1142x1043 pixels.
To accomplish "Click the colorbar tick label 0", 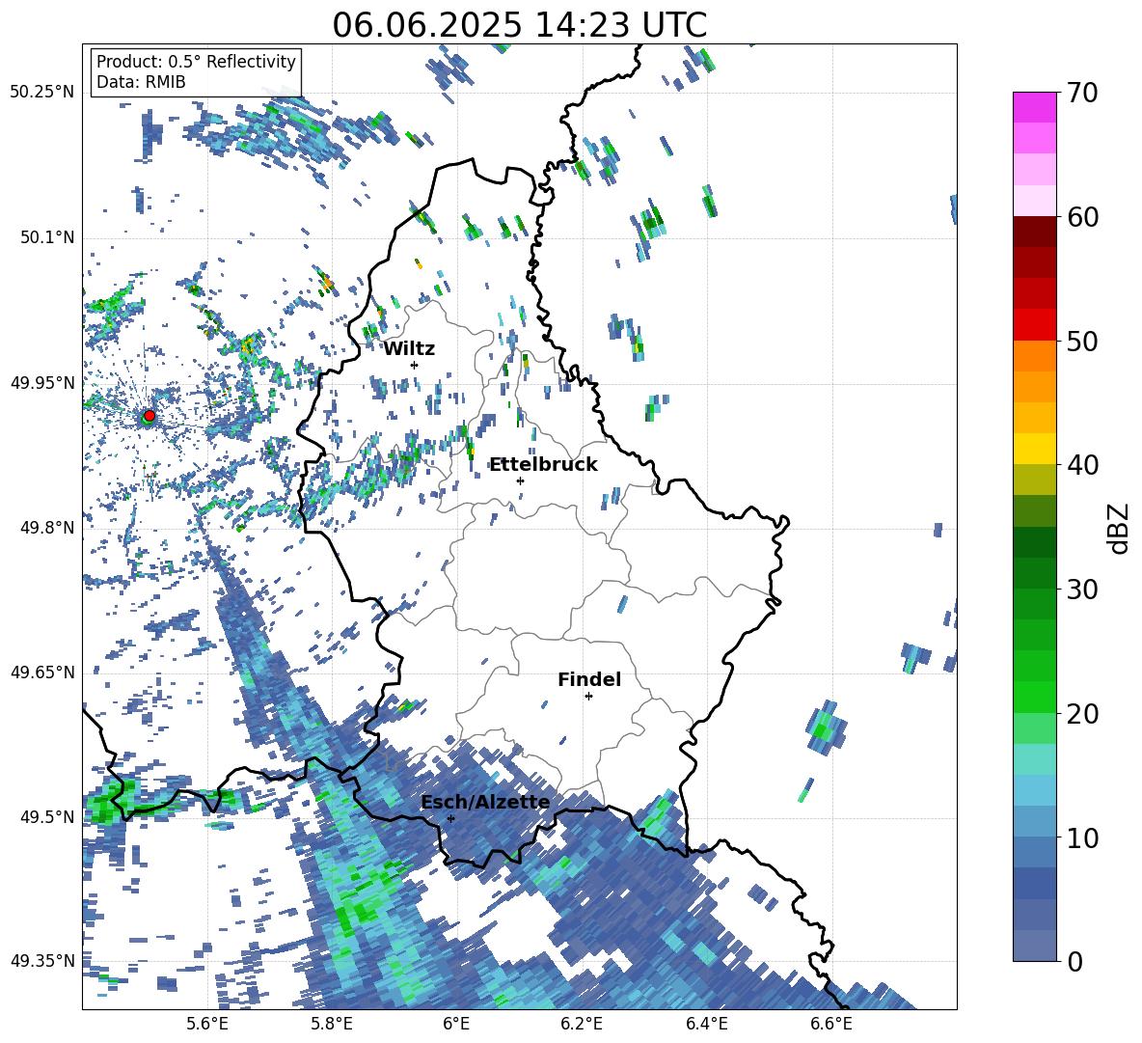I will pyautogui.click(x=1074, y=961).
